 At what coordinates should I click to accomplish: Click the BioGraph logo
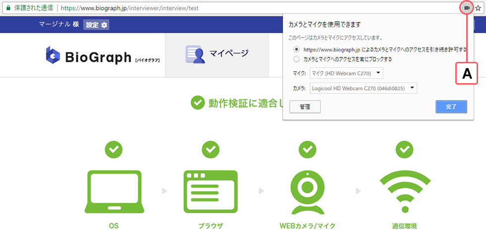click(103, 55)
